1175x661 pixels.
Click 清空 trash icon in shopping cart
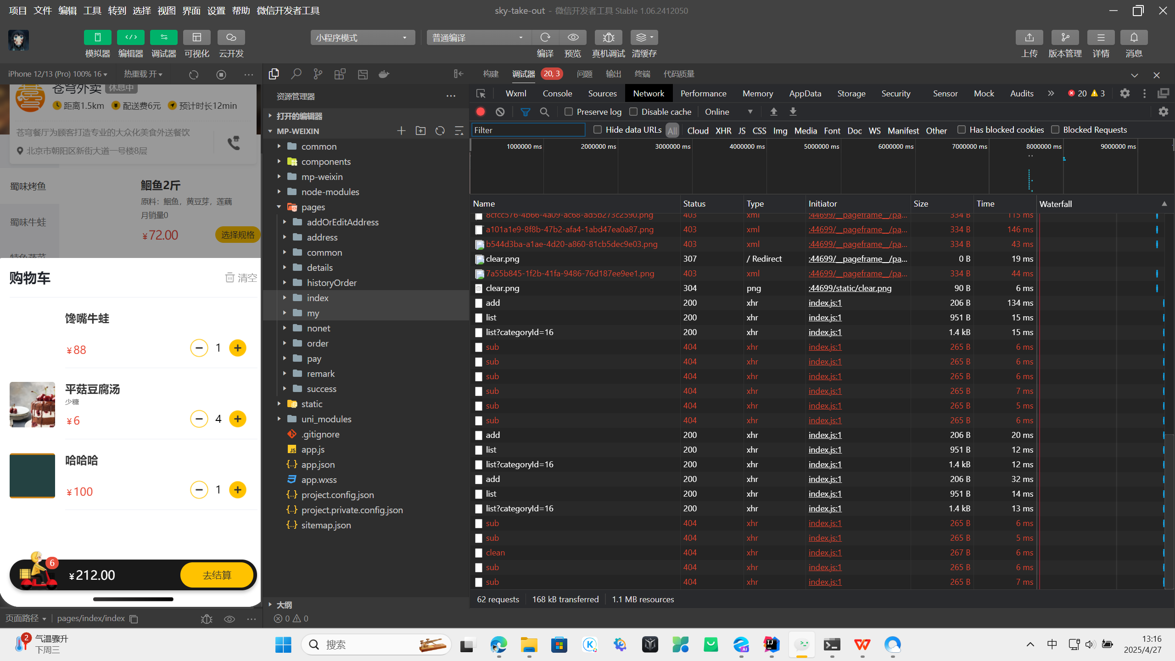tap(230, 278)
